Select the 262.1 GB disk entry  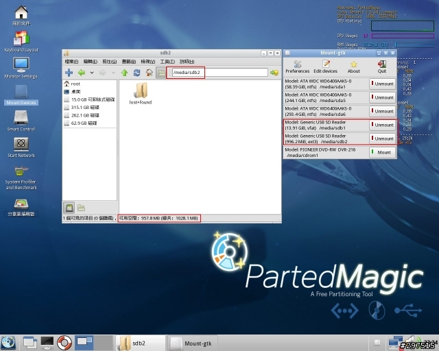coord(90,115)
